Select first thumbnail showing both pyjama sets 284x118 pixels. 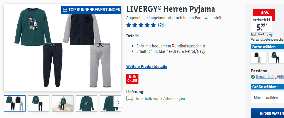click(x=15, y=103)
